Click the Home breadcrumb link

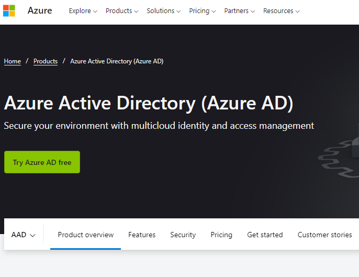(13, 61)
